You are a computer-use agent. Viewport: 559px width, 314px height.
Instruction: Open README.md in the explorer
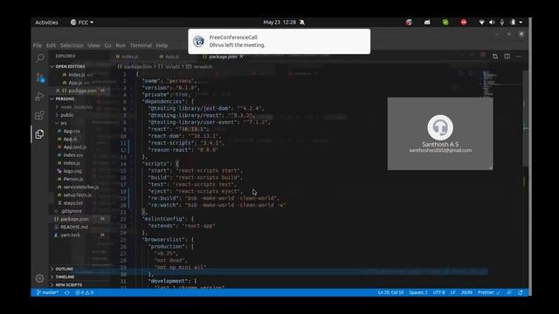[74, 227]
